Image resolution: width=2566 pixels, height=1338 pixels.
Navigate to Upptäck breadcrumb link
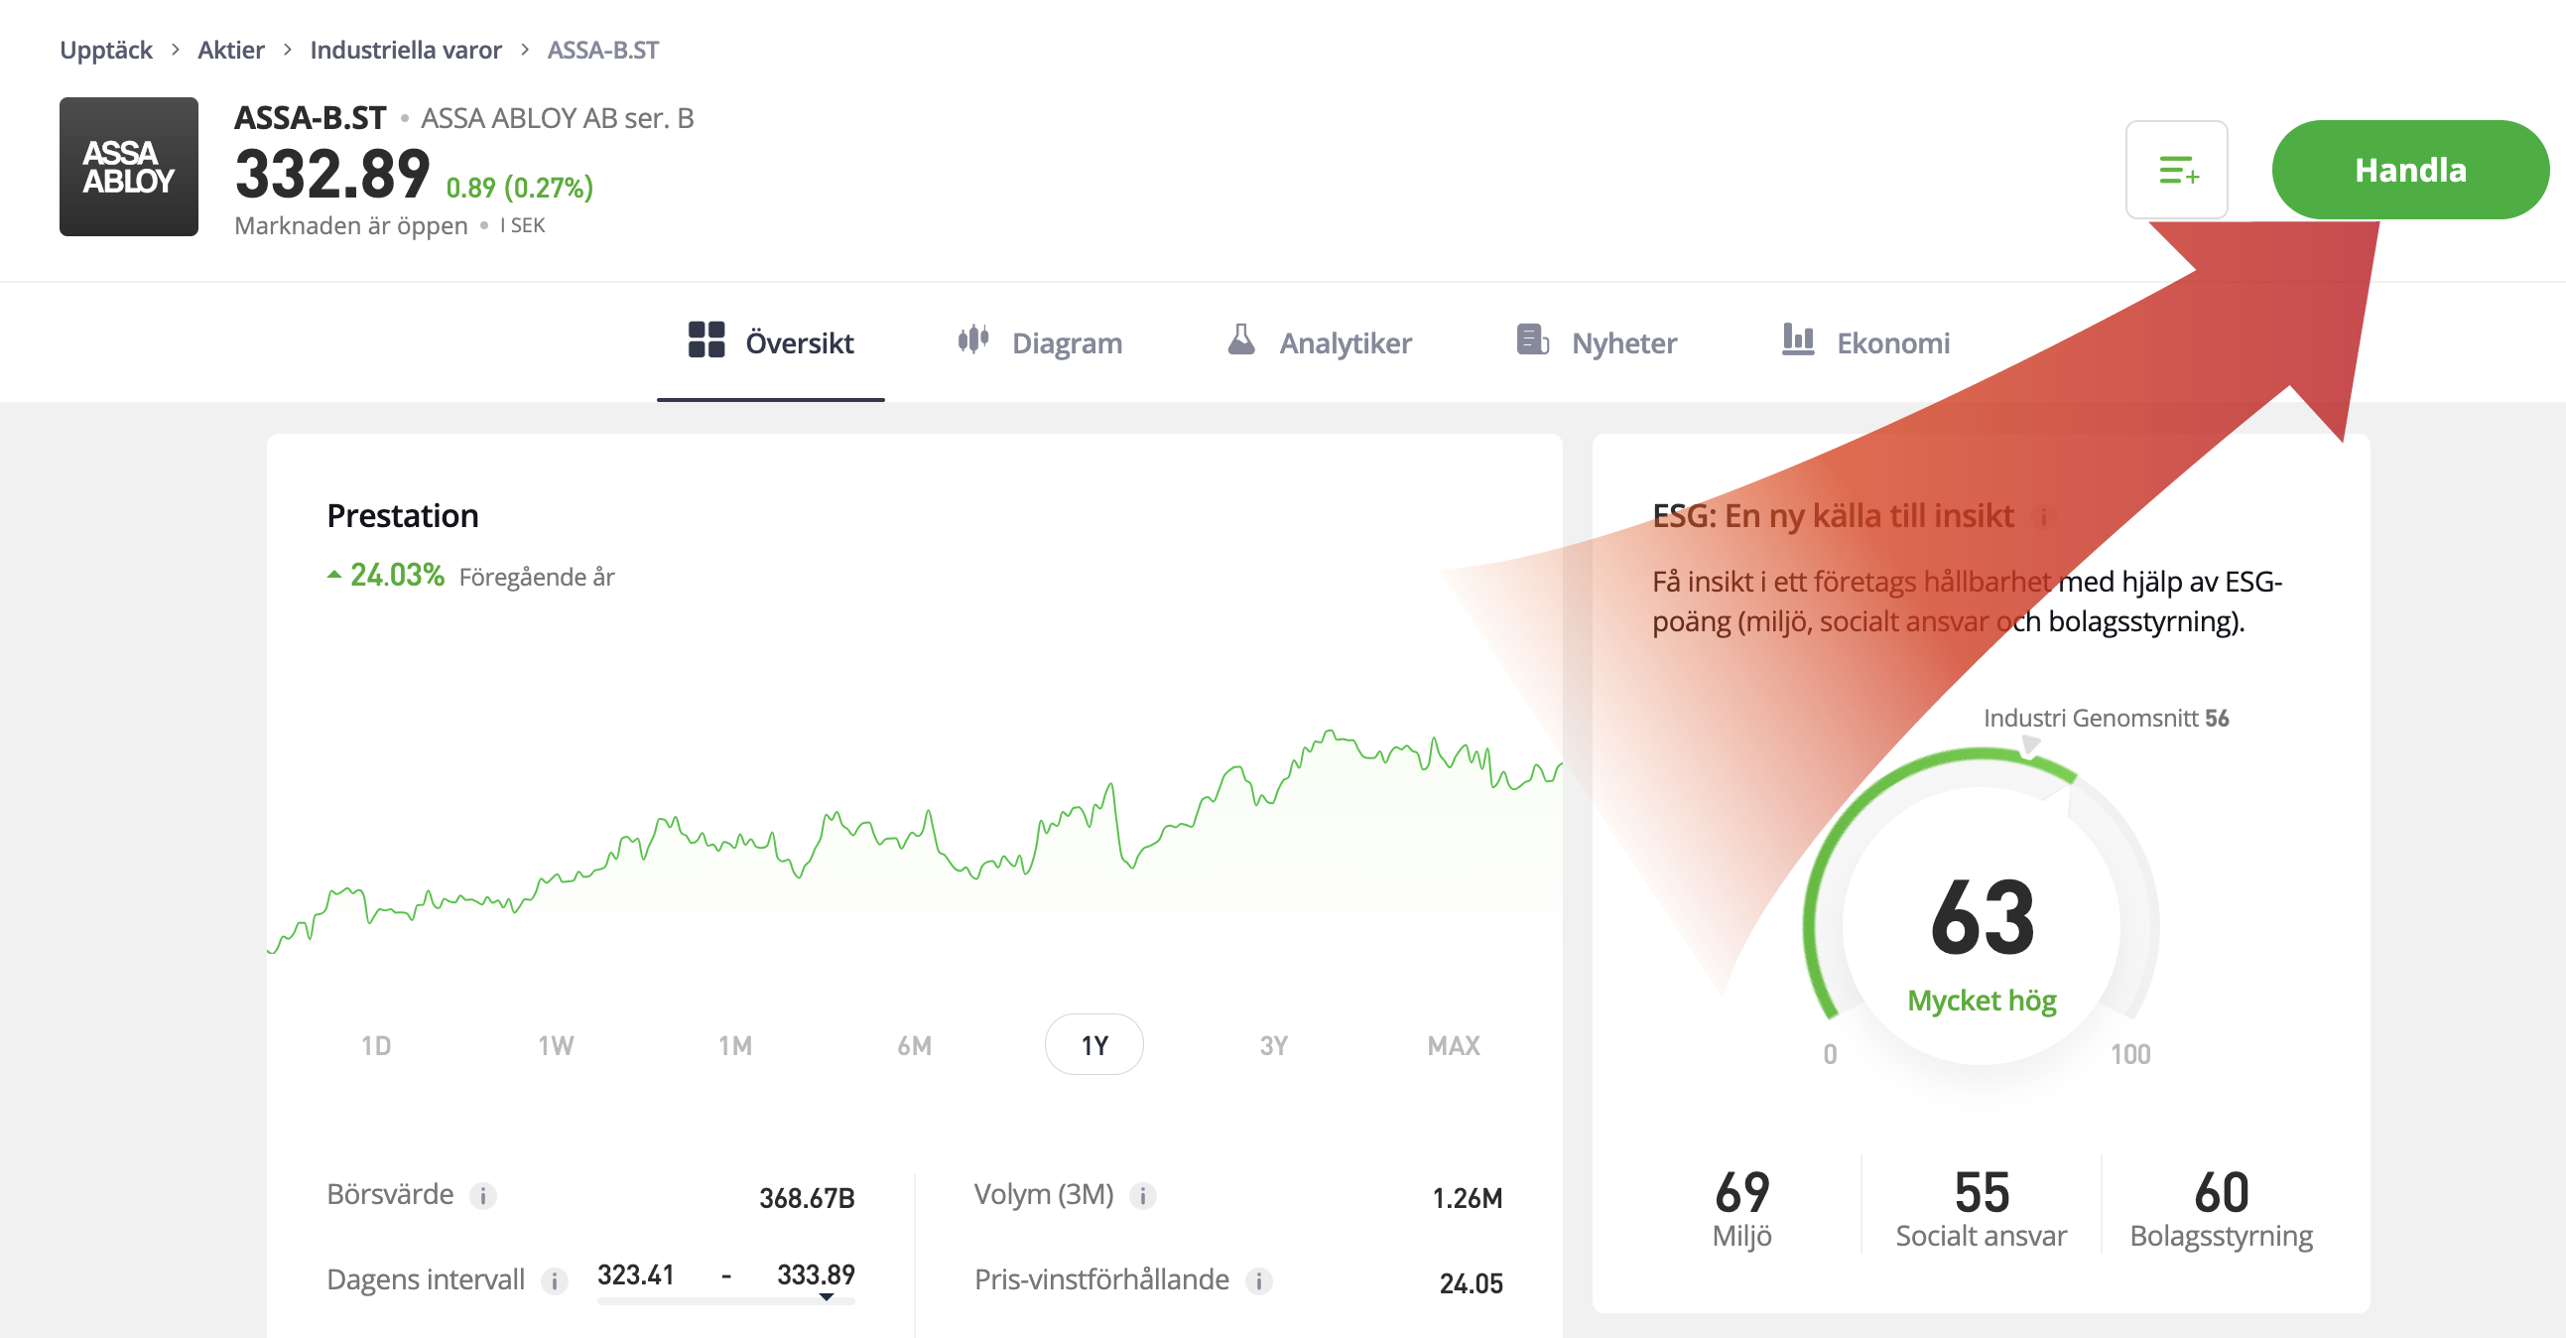click(105, 50)
